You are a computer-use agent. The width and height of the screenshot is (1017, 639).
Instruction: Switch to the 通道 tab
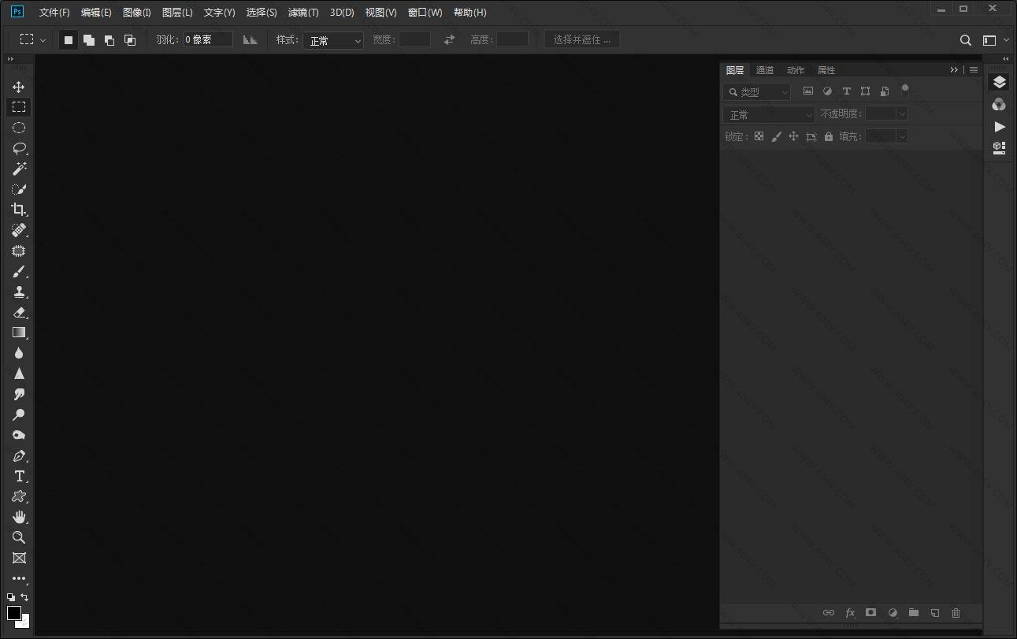point(765,70)
